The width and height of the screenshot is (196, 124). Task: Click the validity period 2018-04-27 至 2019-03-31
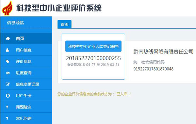[x=93, y=65]
